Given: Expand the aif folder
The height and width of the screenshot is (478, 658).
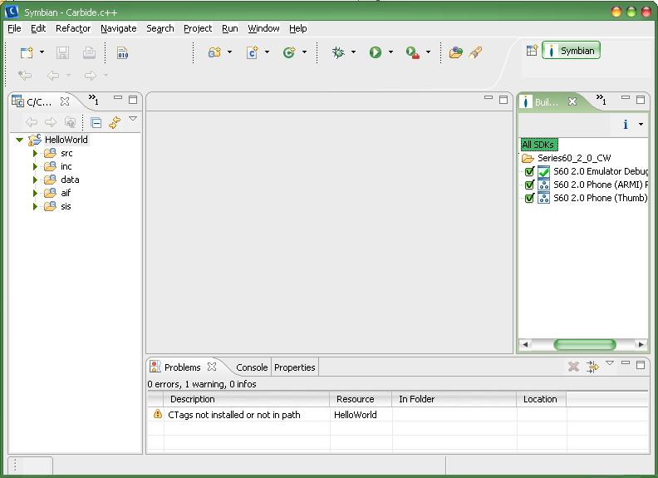Looking at the screenshot, I should point(35,193).
